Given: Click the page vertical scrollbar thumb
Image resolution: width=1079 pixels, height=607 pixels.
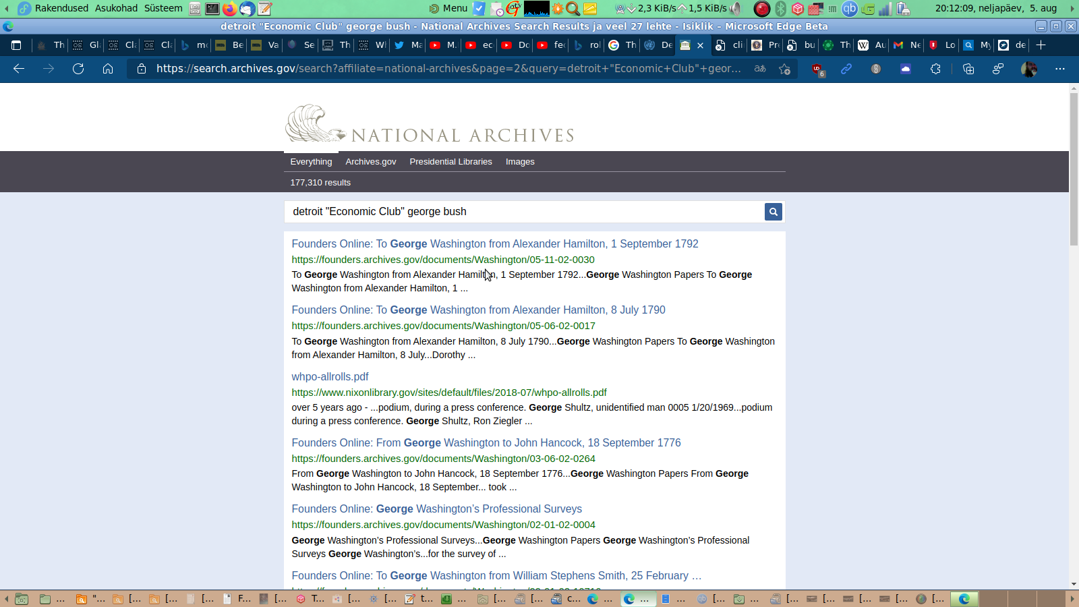Looking at the screenshot, I should coord(1074,170).
